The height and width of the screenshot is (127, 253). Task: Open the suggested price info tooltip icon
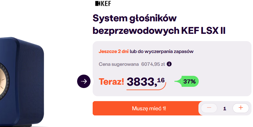click(x=169, y=64)
